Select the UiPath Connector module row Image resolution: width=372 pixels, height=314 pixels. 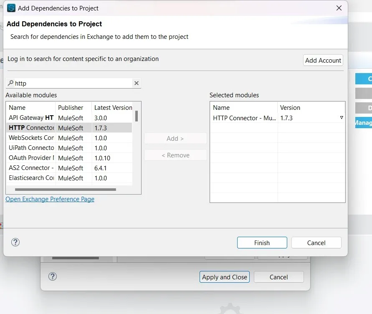(69, 148)
